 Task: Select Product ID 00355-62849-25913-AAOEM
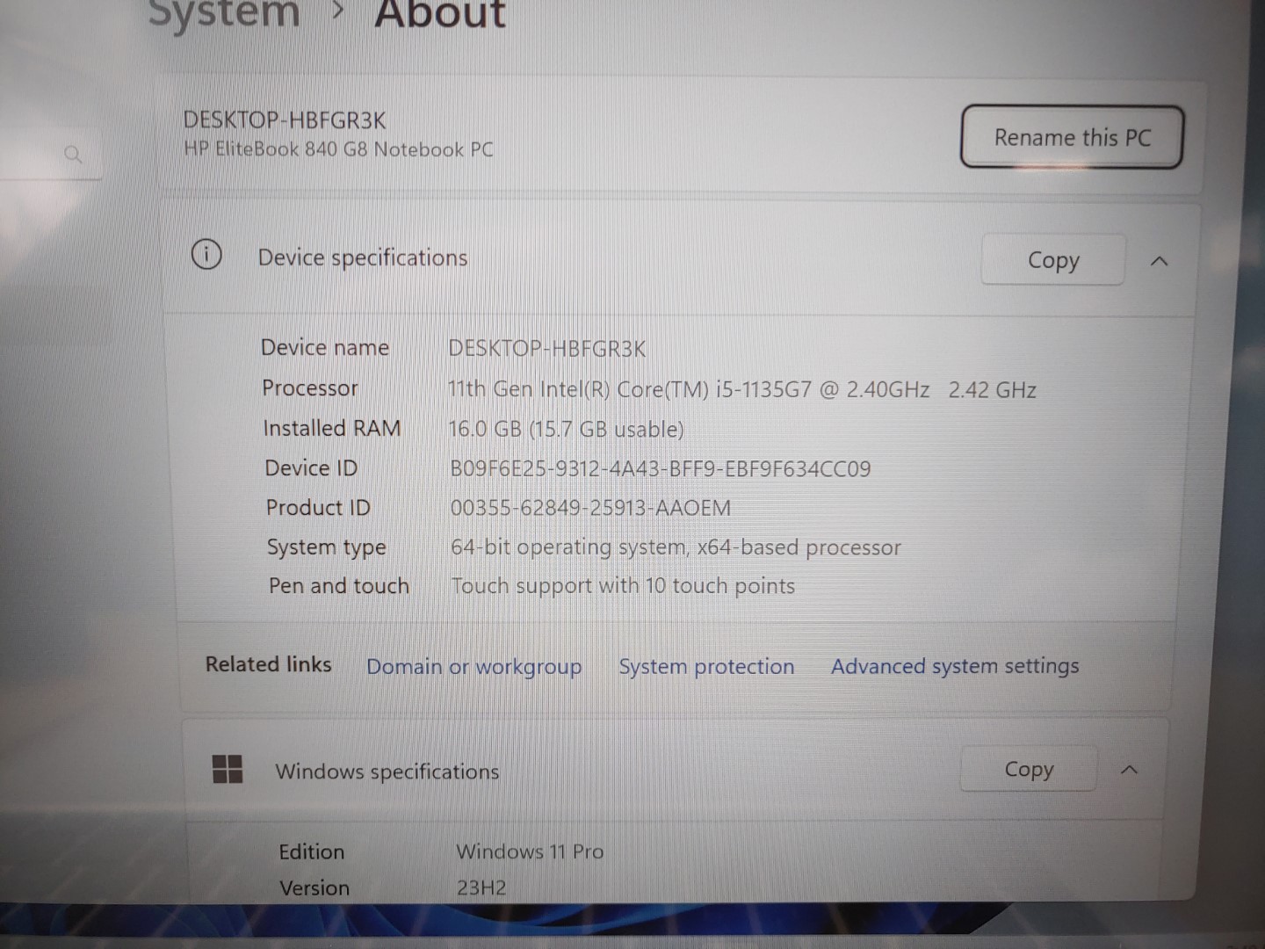(x=590, y=508)
